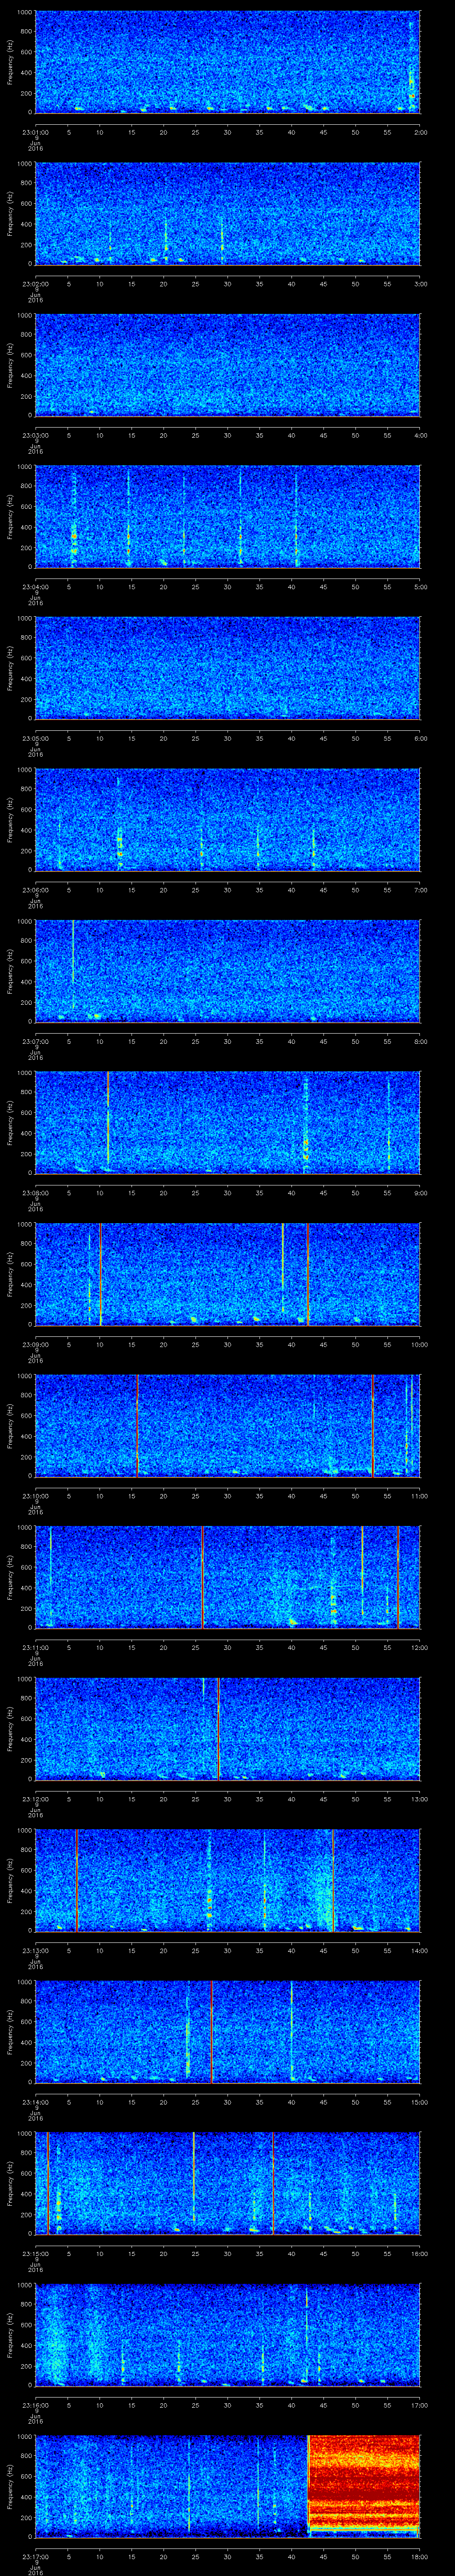Click the spectrogram panel starting at 23:12:00
Viewport: 455px width, 2576px height.
[227, 1728]
